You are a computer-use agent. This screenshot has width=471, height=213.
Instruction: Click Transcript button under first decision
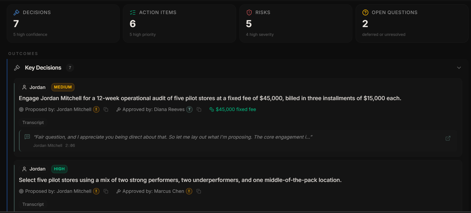33,122
